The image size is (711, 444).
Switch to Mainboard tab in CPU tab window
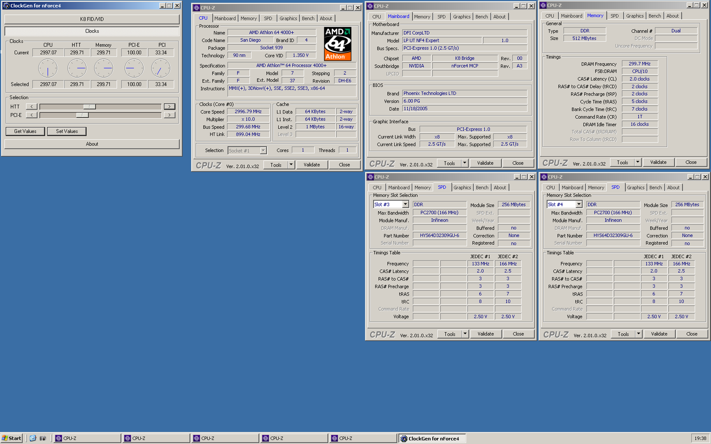pos(225,18)
